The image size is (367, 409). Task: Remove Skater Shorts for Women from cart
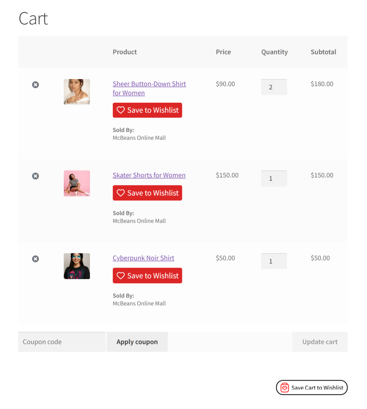35,176
